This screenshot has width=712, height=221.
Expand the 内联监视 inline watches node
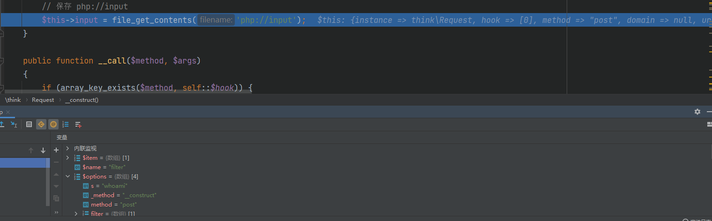tap(68, 149)
